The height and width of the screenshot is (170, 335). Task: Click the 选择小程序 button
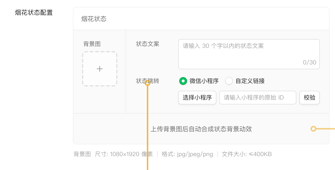coord(197,98)
